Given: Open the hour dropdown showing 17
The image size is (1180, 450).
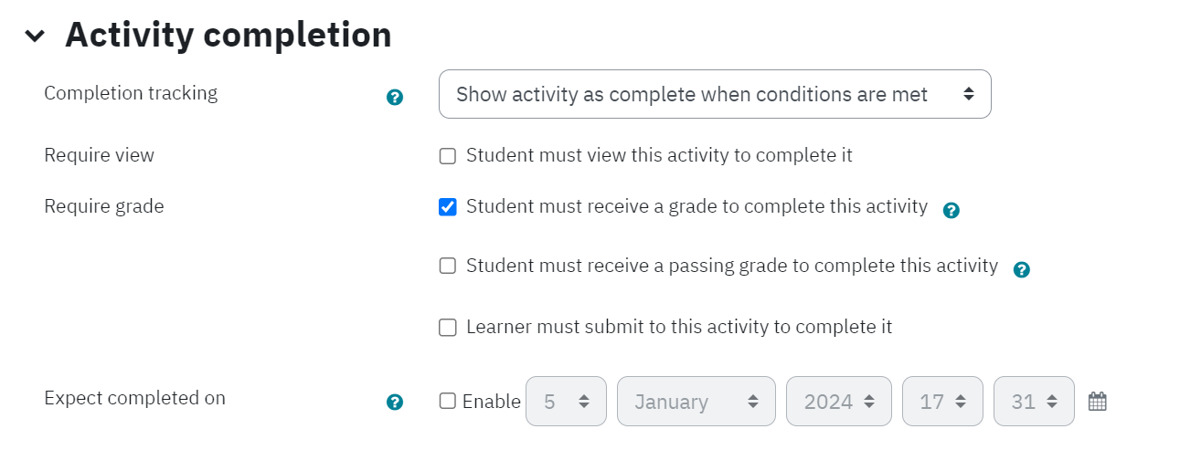Looking at the screenshot, I should pyautogui.click(x=942, y=401).
